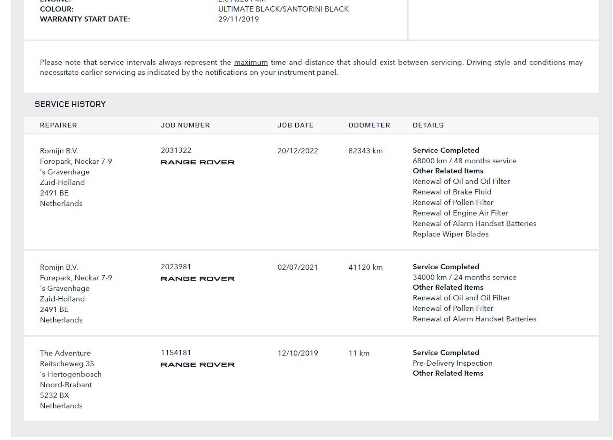Click "Service Completed" in the 12/10/2019 row
Screen dimensions: 613x440
coord(446,353)
